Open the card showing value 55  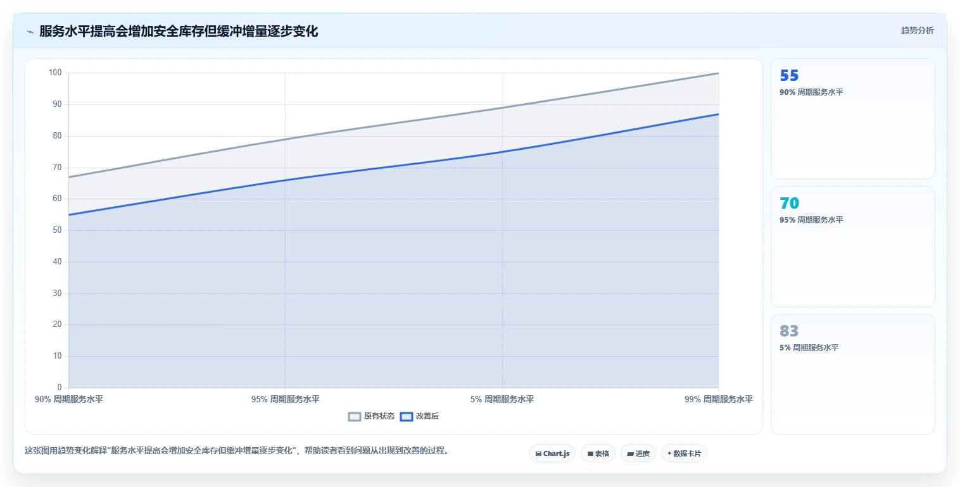coord(852,119)
